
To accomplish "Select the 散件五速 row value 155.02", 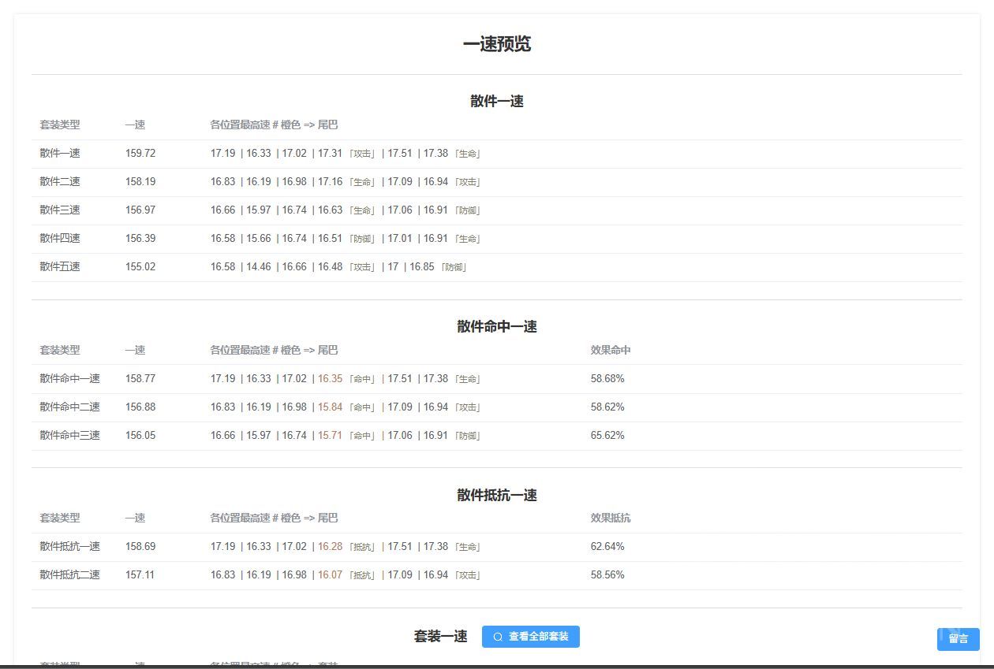I will (140, 266).
